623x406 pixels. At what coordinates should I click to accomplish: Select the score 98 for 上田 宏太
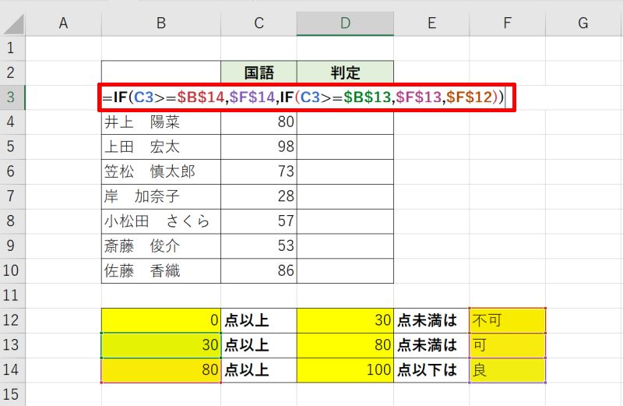pyautogui.click(x=259, y=147)
